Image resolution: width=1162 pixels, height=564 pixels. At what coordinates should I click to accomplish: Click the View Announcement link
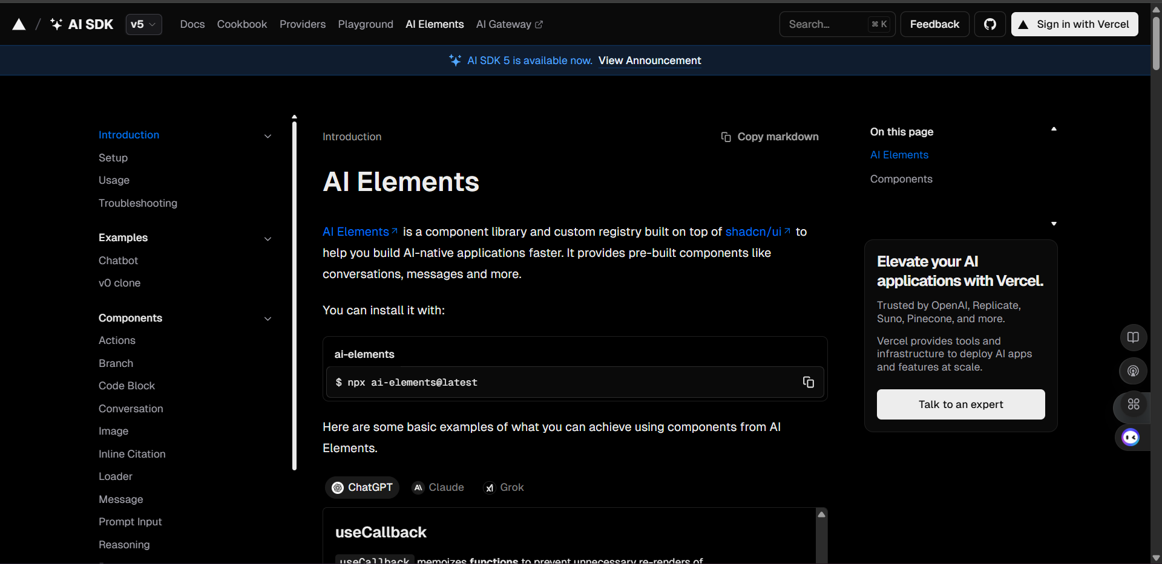(x=649, y=60)
